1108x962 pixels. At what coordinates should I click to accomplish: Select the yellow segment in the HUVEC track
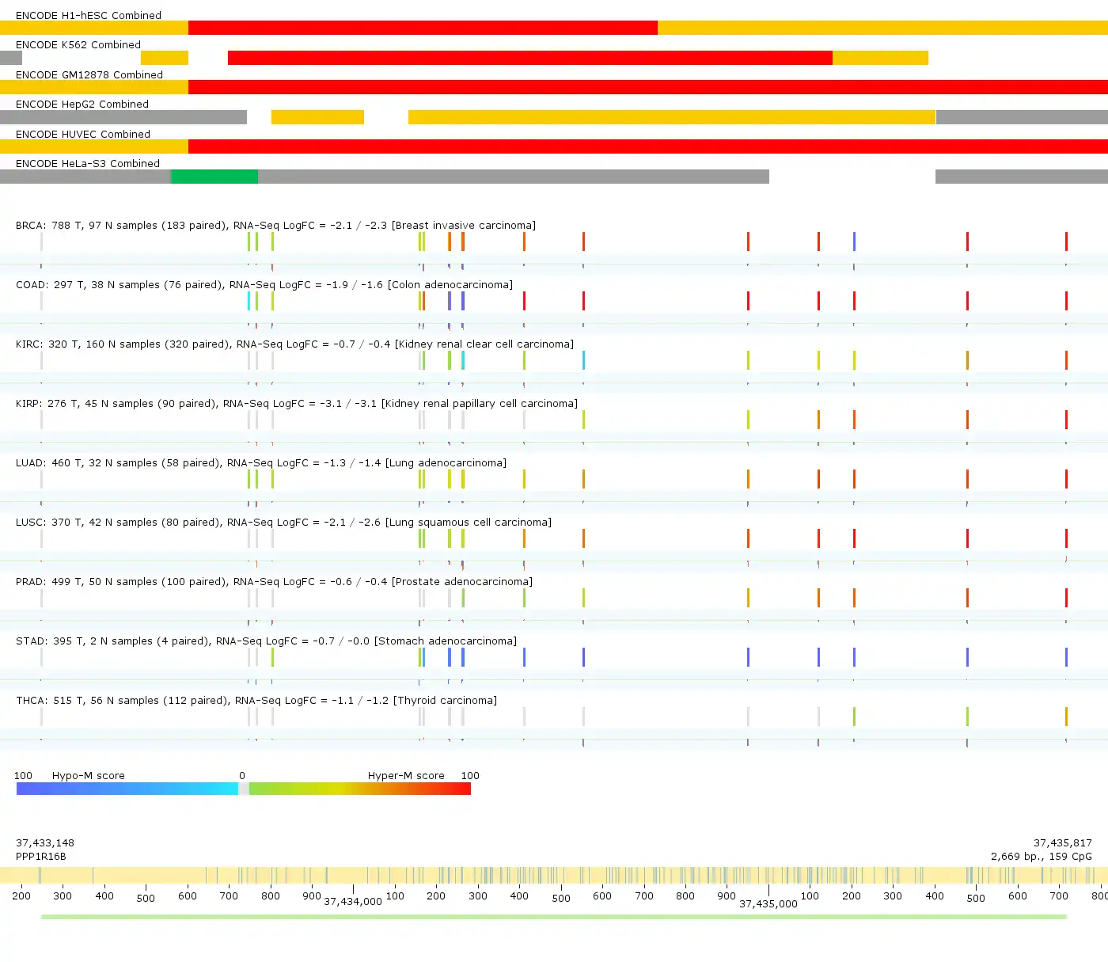tap(94, 146)
